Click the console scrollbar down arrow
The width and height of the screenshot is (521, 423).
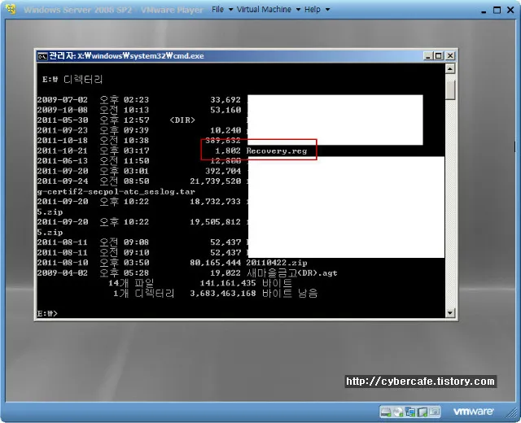pos(450,312)
